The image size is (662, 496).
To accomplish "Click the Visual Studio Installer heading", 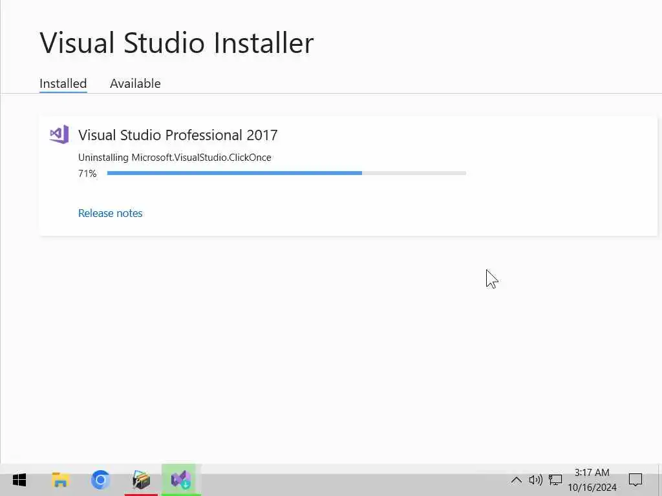I will pos(176,43).
